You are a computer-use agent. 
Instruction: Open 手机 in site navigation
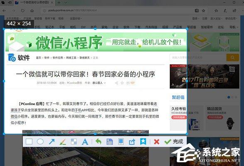pos(37,27)
